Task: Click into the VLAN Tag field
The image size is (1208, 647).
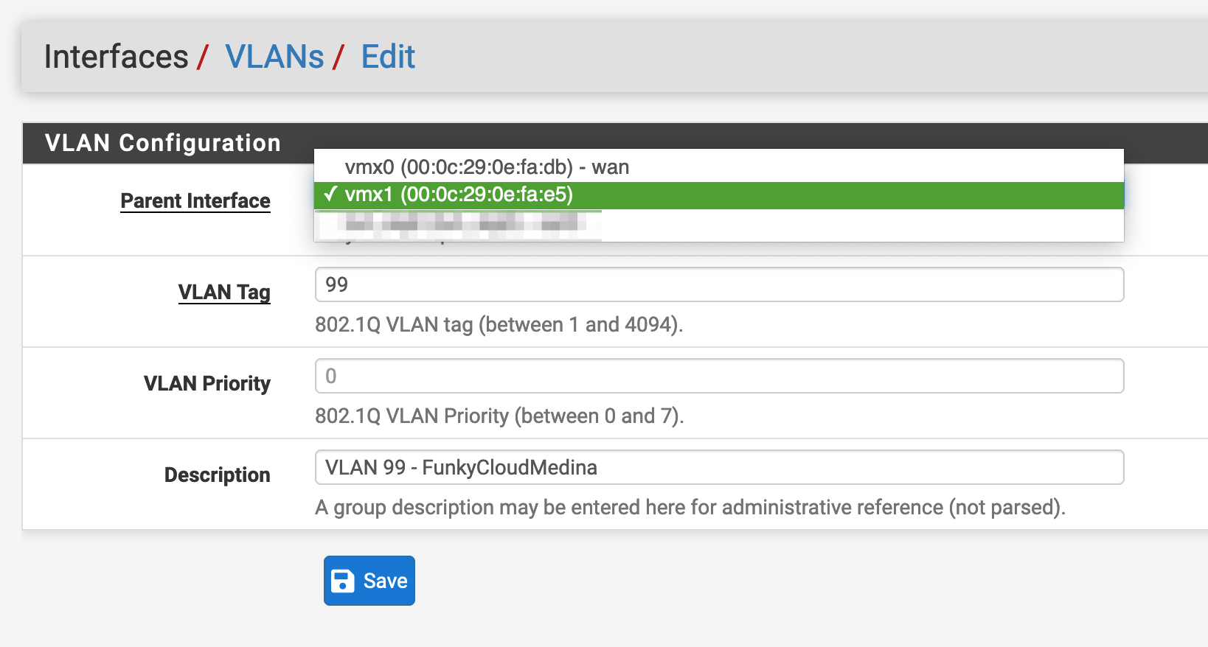Action: click(x=719, y=284)
